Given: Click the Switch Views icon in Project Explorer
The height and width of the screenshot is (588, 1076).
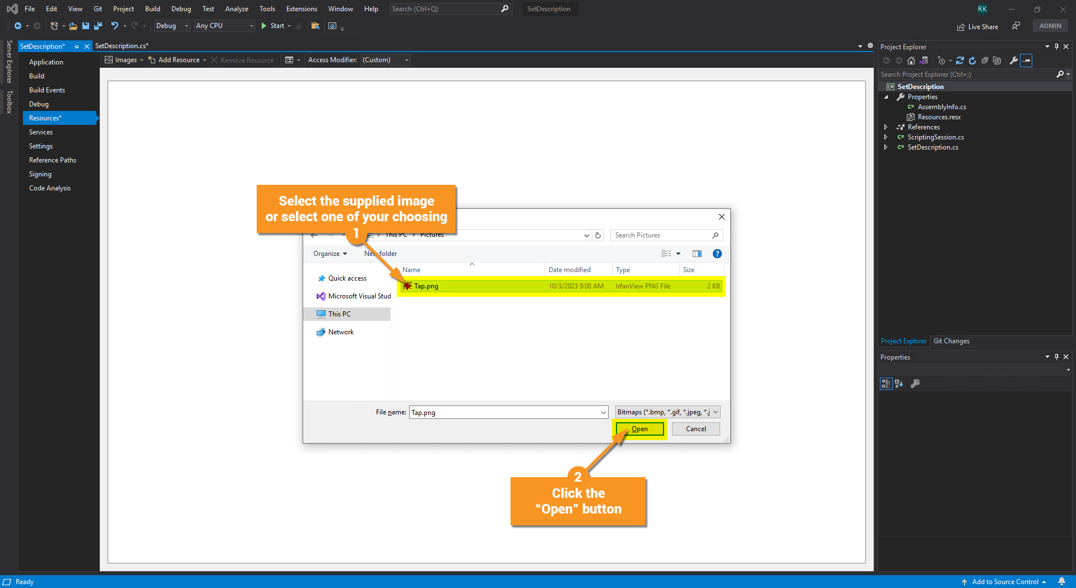Looking at the screenshot, I should 924,60.
